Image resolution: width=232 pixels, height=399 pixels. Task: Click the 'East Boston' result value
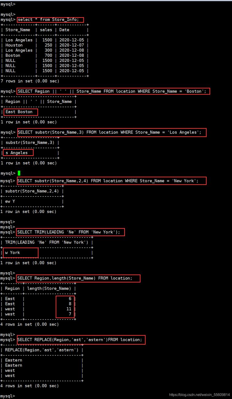[19, 112]
